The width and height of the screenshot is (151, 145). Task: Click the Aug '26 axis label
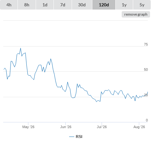click(139, 127)
